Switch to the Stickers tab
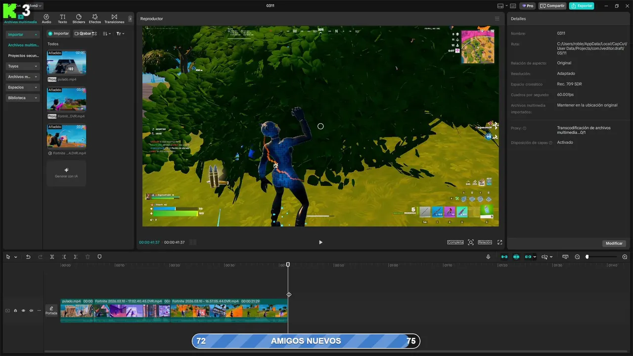Image resolution: width=633 pixels, height=356 pixels. [79, 19]
